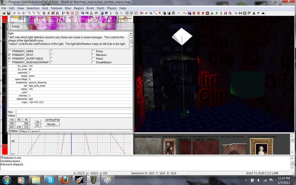The width and height of the screenshot is (296, 185).
Task: Open the Textures menu
Action: (56, 8)
